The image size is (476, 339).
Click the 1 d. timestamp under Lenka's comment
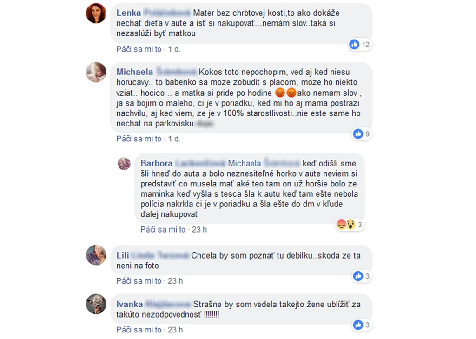pos(174,49)
